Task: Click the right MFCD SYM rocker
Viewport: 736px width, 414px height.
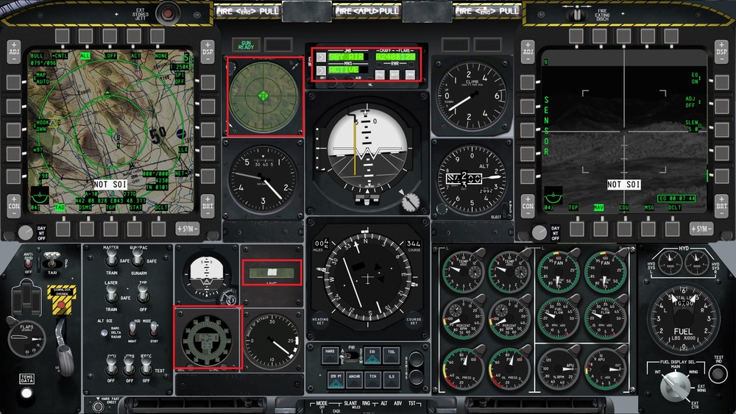Action: tap(701, 229)
